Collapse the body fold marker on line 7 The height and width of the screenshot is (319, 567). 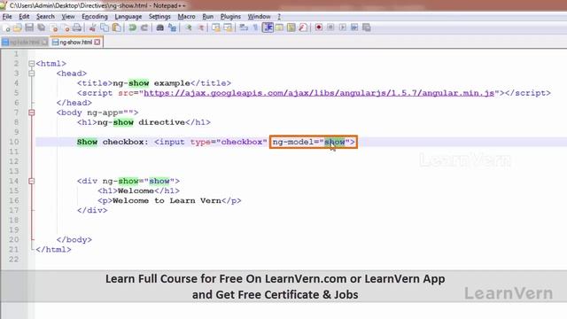pos(32,113)
